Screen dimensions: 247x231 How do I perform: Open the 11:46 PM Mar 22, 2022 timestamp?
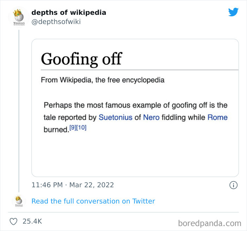point(73,185)
